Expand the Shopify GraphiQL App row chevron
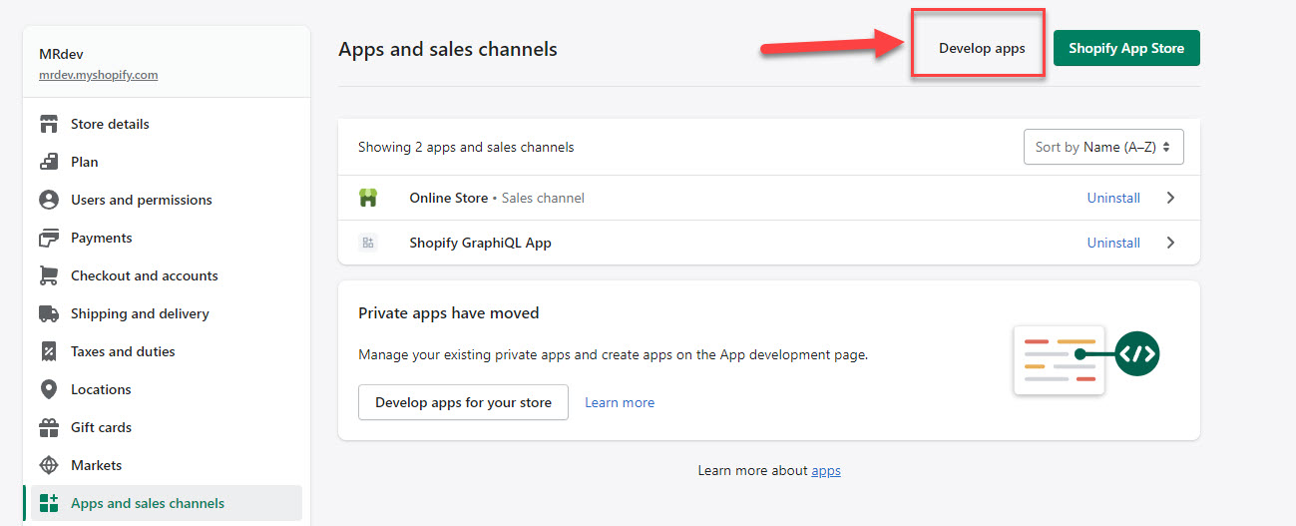Screen dimensions: 1296x526 click(1170, 243)
